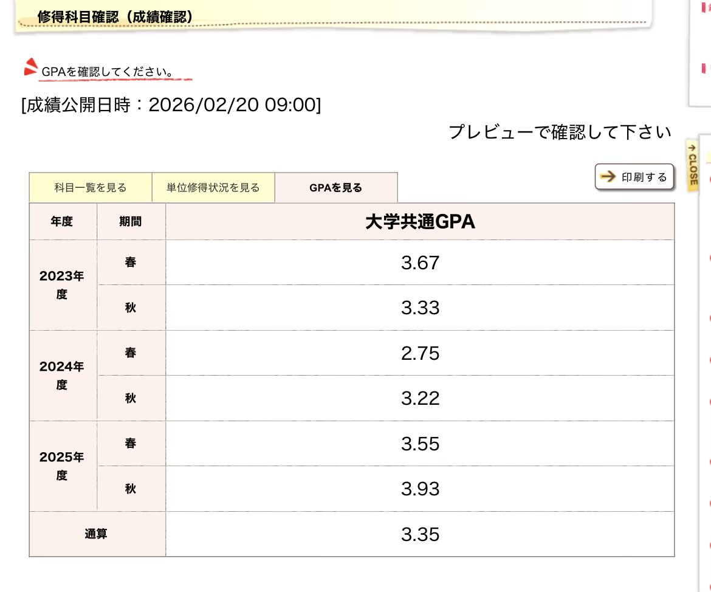Click the 期間 column header
Viewport: 711px width, 592px height.
(131, 221)
